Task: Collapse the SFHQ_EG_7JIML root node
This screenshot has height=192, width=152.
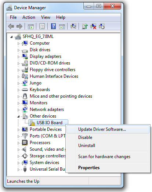Action: click(x=11, y=37)
